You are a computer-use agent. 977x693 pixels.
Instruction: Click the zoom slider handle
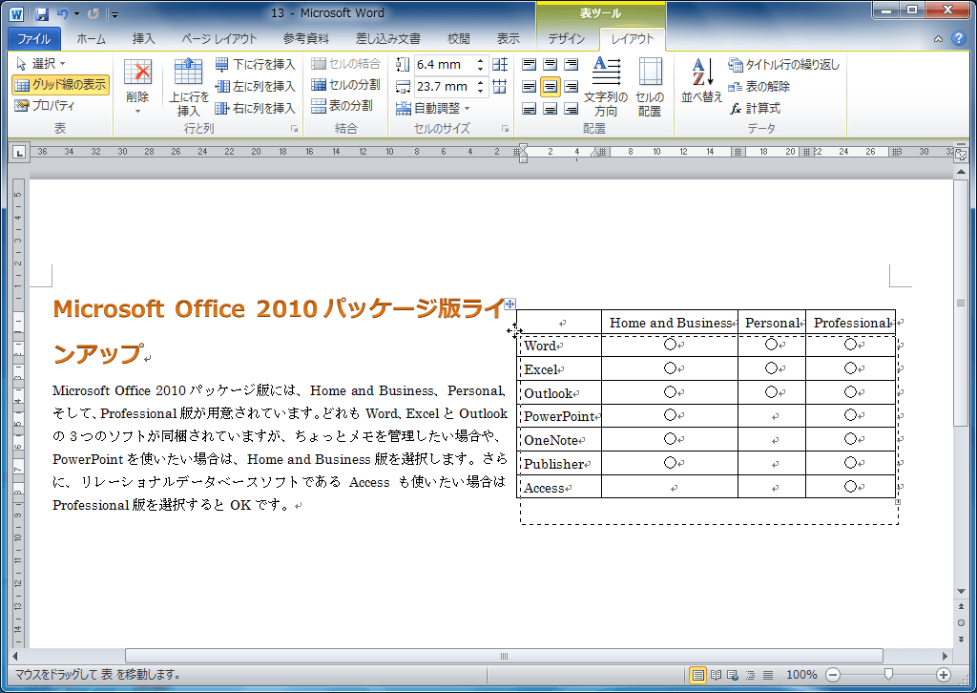point(888,674)
